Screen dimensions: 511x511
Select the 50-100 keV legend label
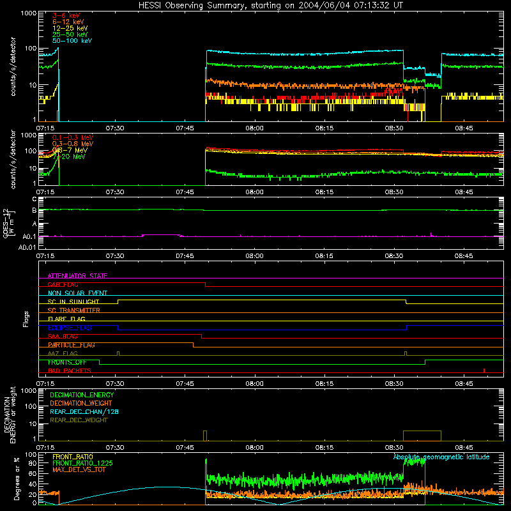[x=72, y=41]
